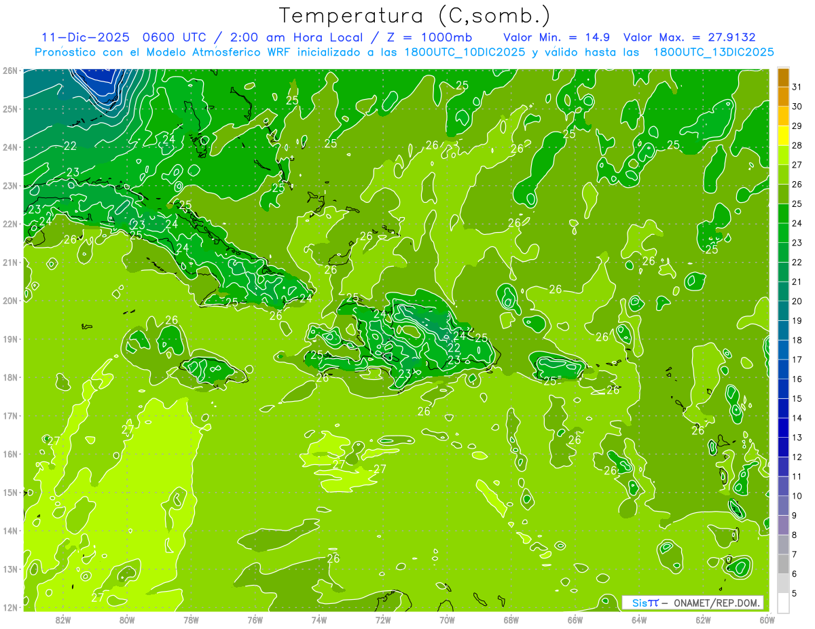The width and height of the screenshot is (815, 629).
Task: Click legend scale value '30'
Action: (797, 107)
